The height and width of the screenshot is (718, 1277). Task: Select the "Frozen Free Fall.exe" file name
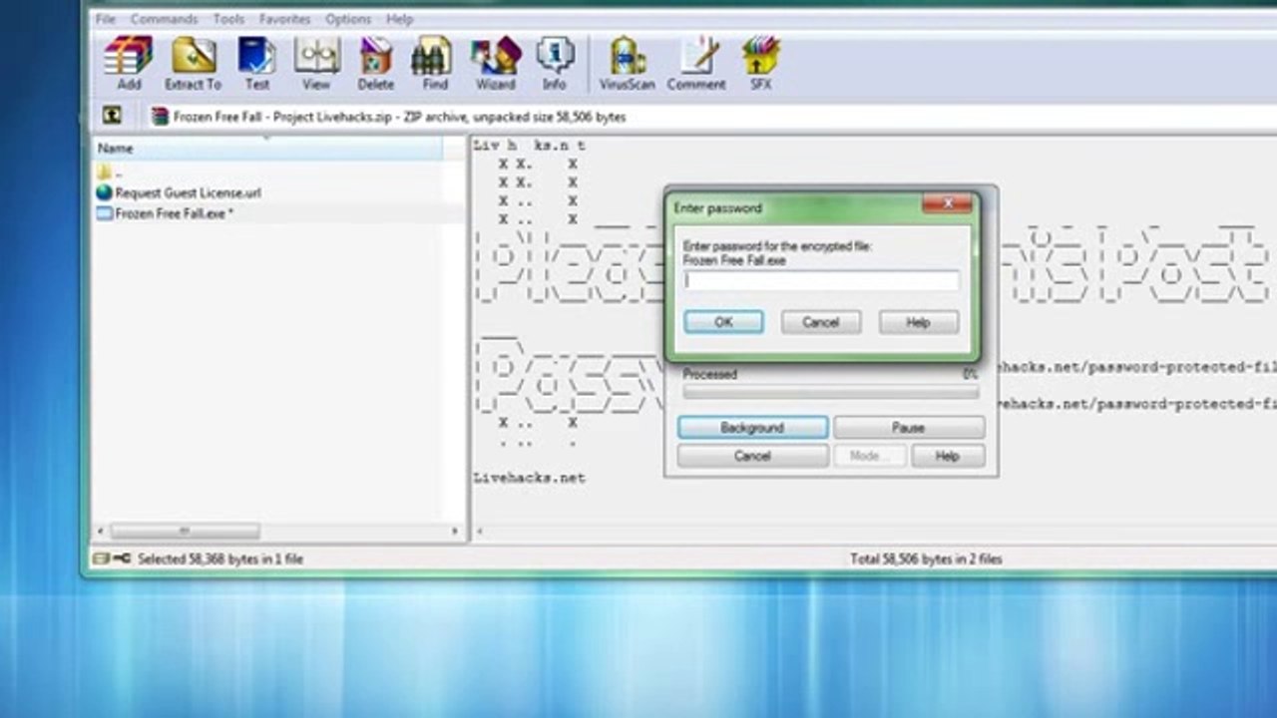(173, 213)
